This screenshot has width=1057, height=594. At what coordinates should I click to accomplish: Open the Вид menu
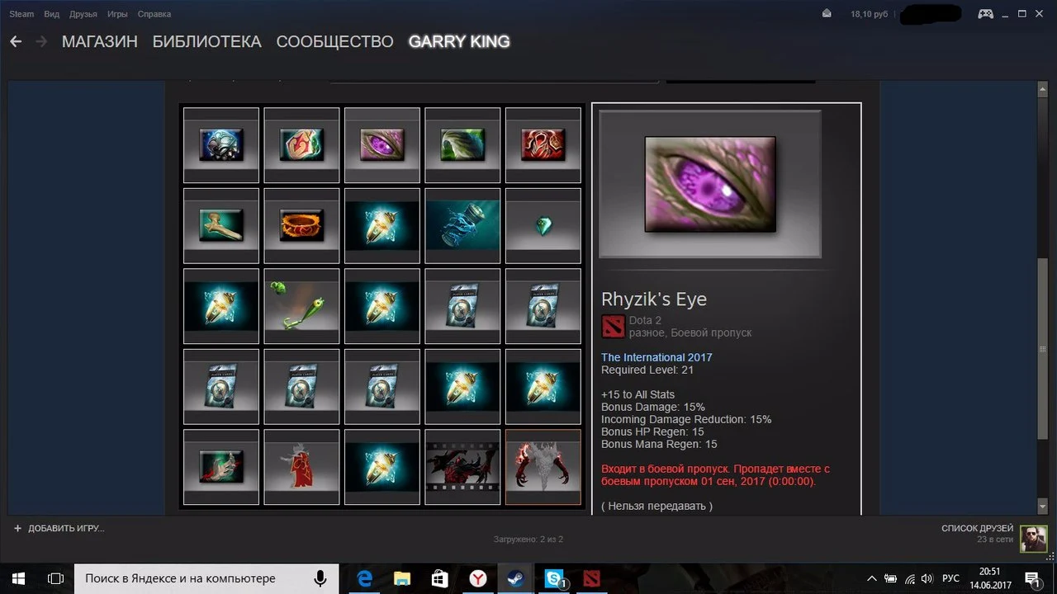pyautogui.click(x=53, y=14)
